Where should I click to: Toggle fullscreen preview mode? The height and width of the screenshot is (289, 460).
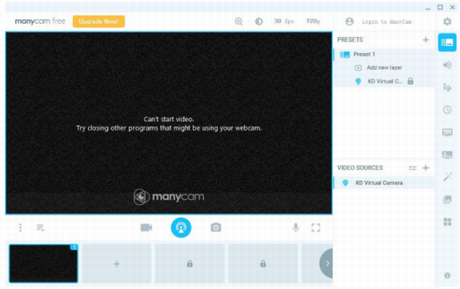(316, 227)
